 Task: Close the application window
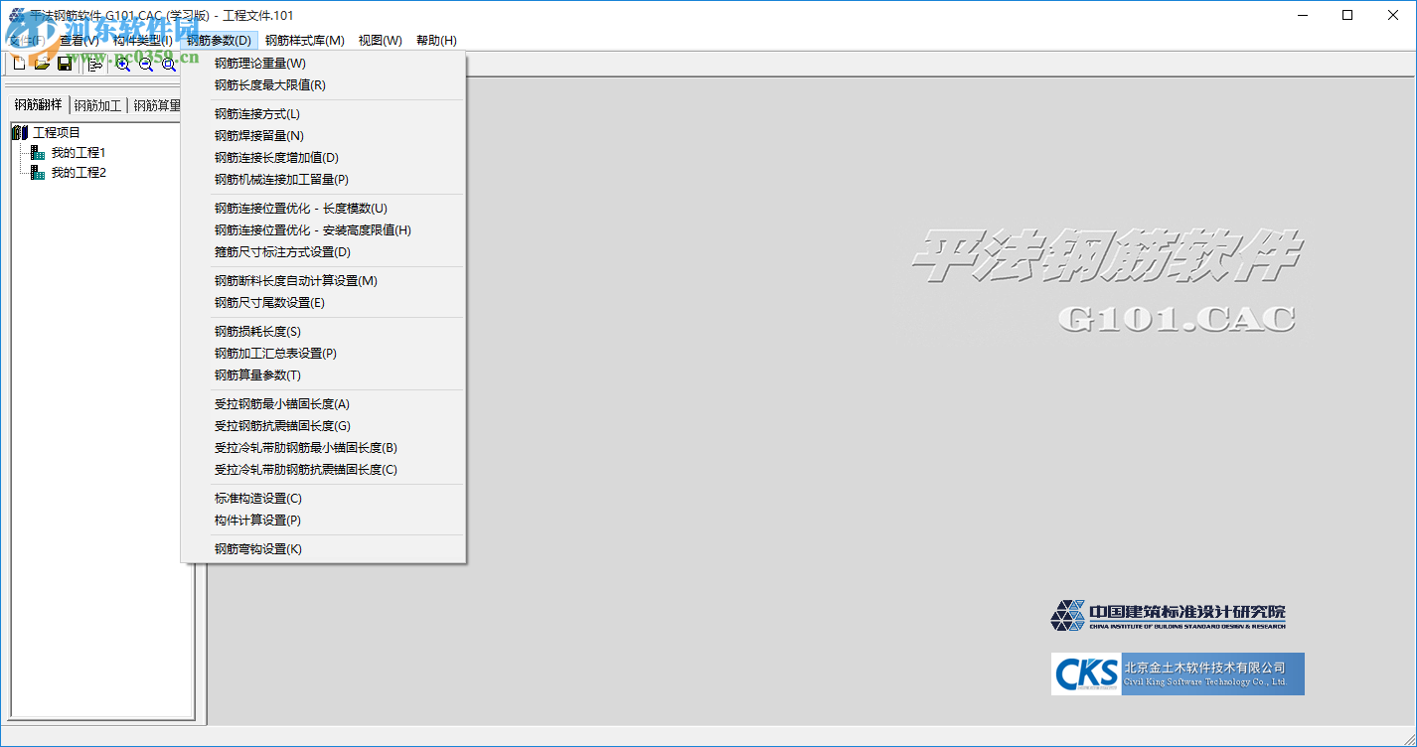pyautogui.click(x=1393, y=15)
